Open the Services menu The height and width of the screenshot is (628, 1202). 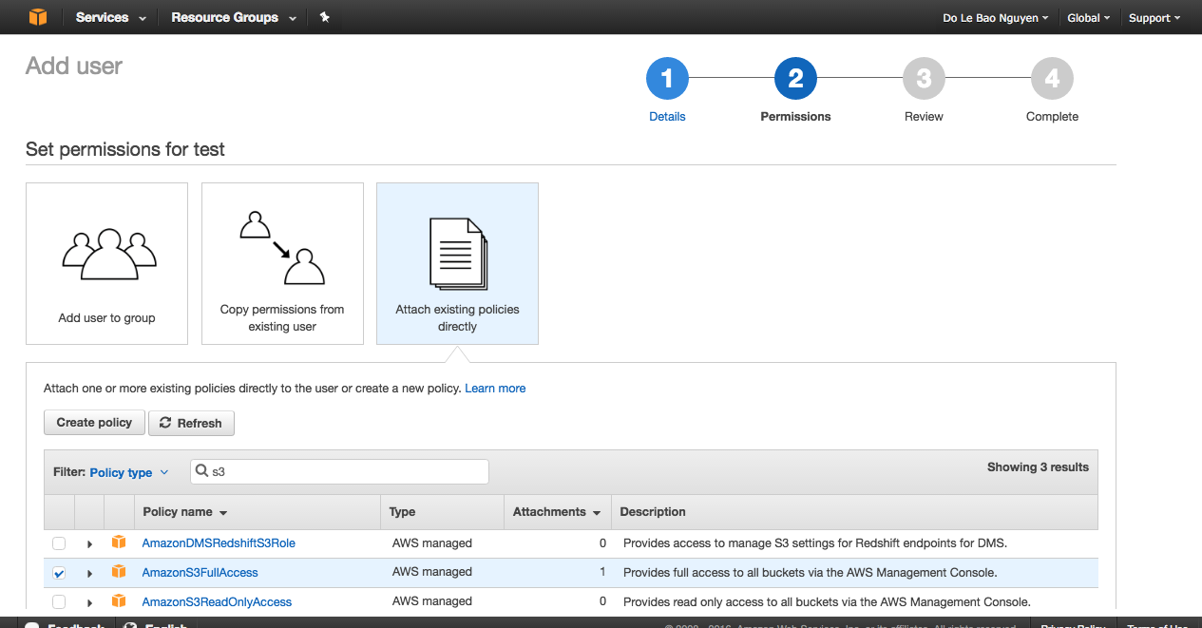111,17
